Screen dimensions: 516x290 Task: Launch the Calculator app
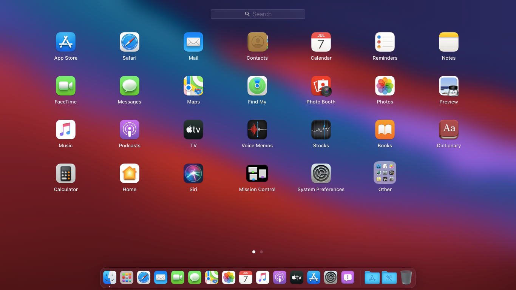(x=66, y=173)
